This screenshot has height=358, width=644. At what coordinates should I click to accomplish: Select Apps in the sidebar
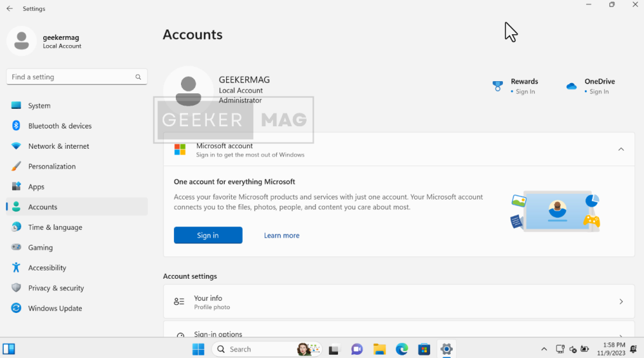77,186
